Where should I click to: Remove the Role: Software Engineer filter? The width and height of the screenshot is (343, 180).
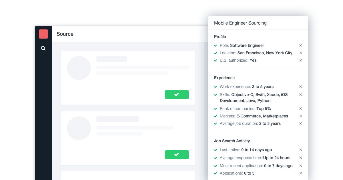tap(300, 45)
